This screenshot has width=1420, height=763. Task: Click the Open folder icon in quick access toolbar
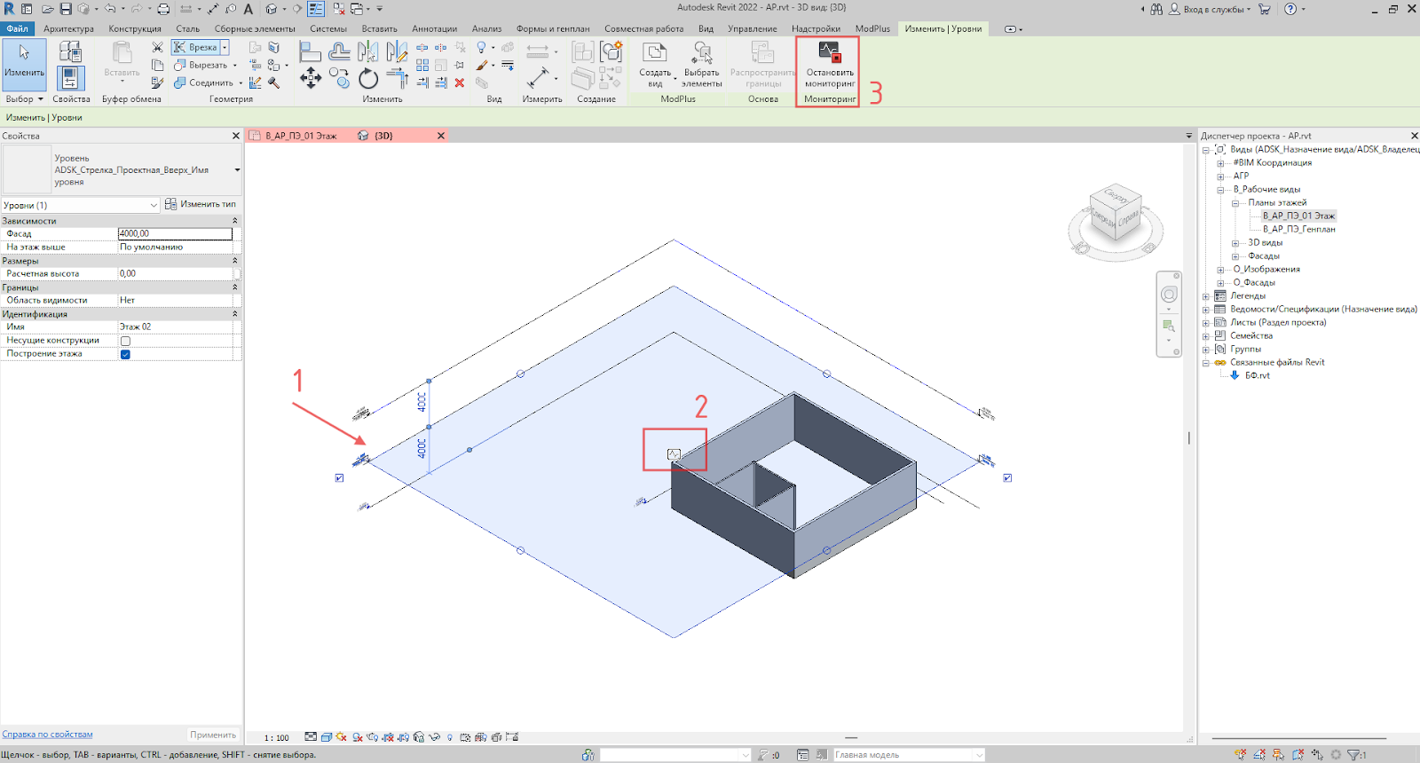47,9
